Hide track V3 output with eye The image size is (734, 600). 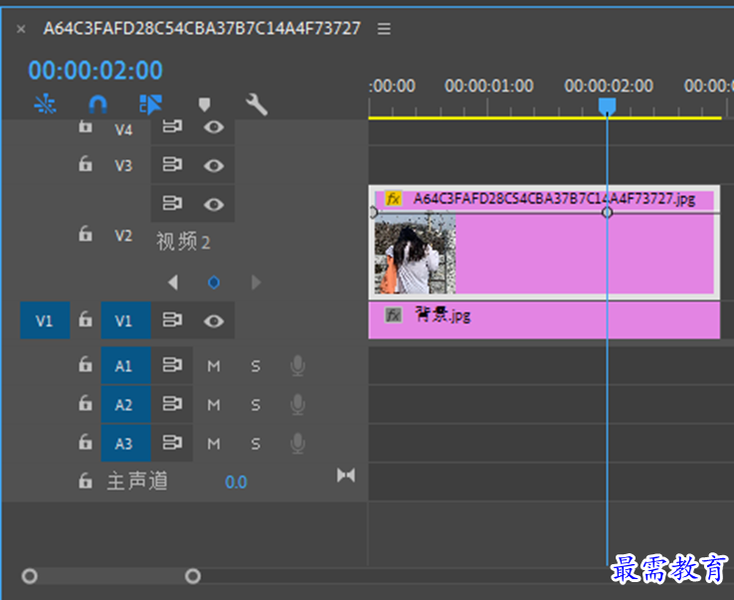click(x=214, y=165)
